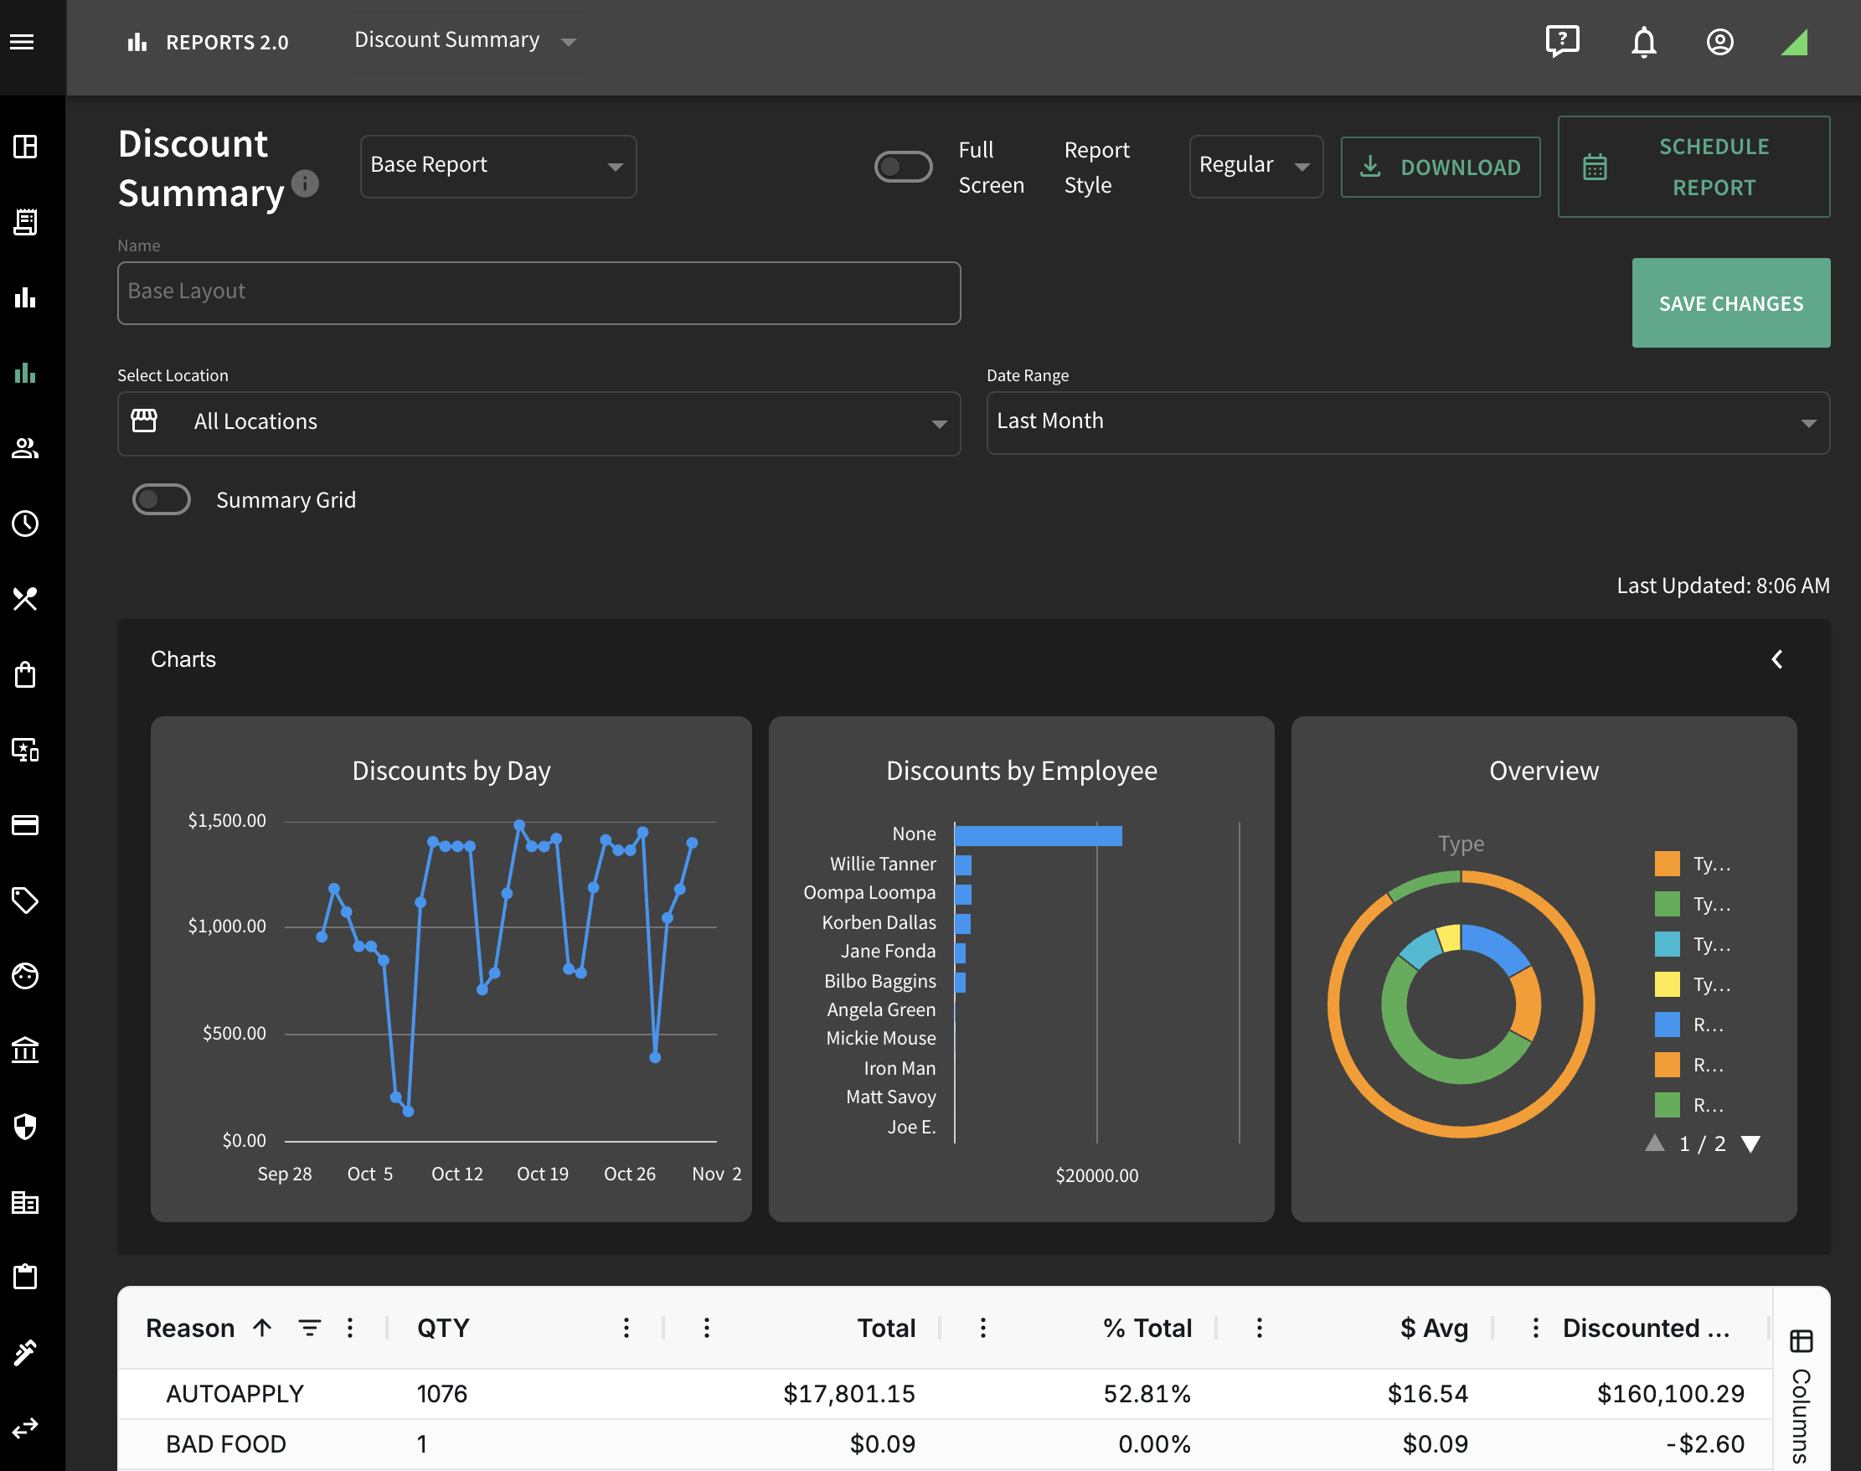Click the price tag sidebar icon

click(25, 900)
